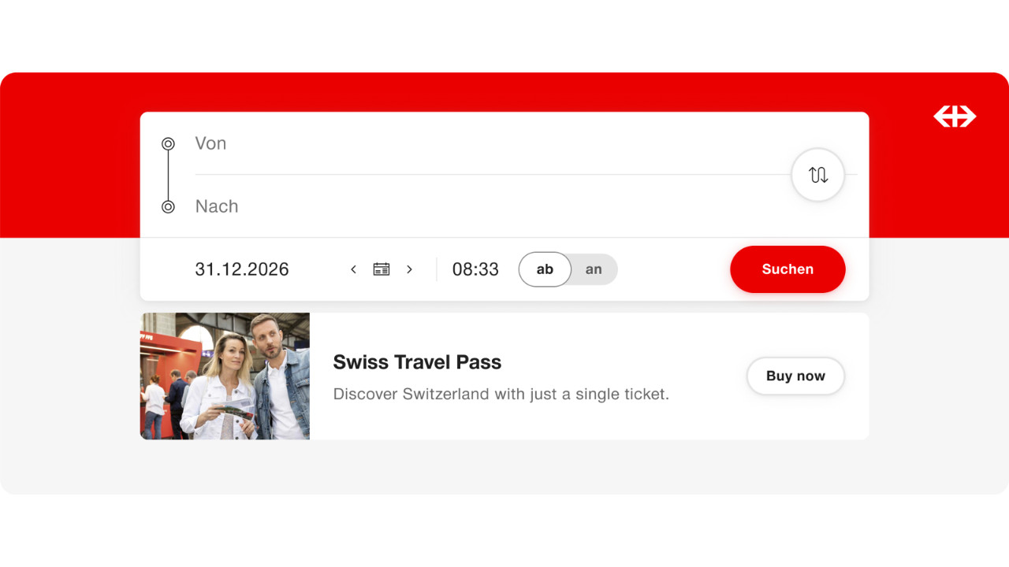Change the 08:33 travel time
This screenshot has height=567, width=1009.
click(x=475, y=269)
